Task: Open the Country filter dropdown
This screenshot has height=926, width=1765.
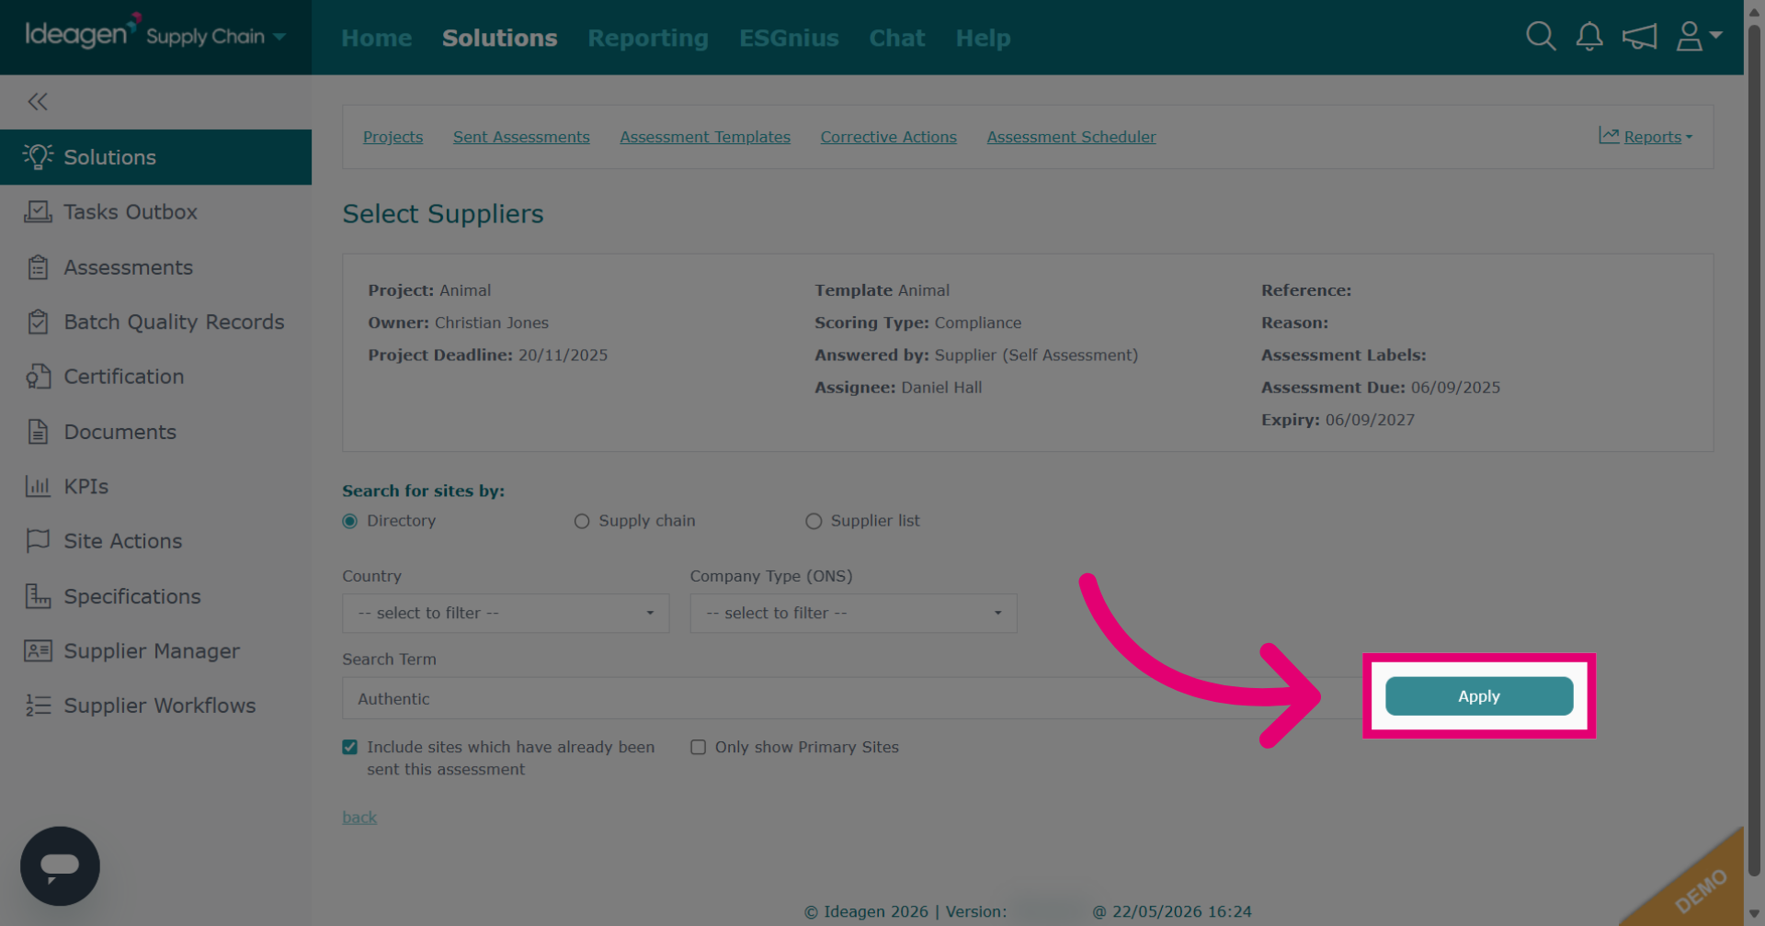Action: point(506,613)
